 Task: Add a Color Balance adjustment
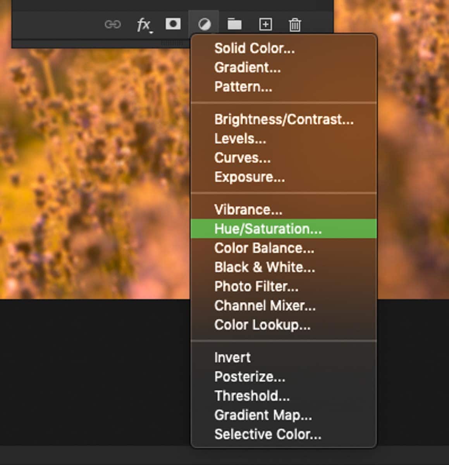(x=284, y=248)
